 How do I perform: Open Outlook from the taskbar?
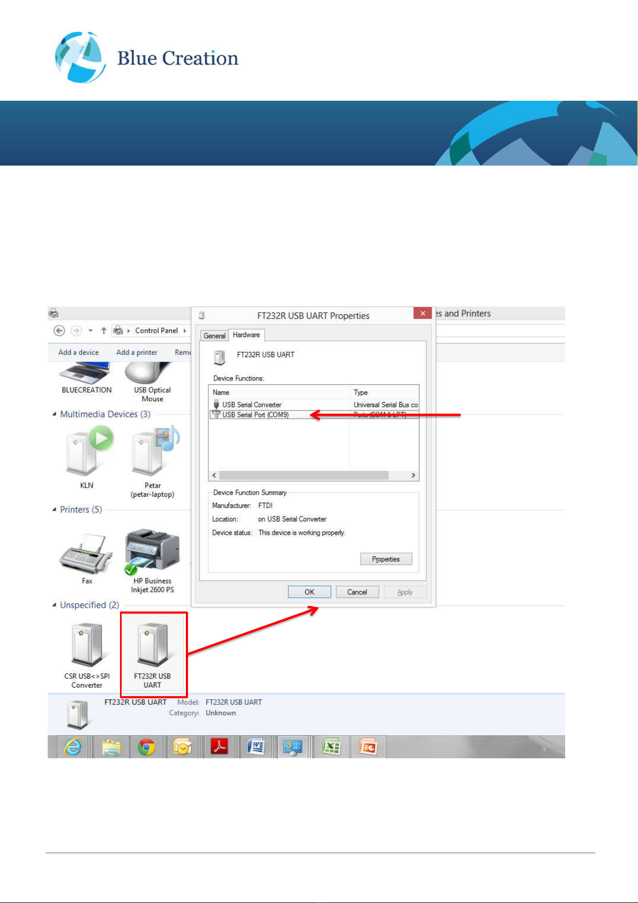click(182, 747)
